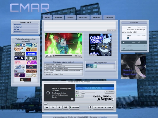
Task: Click the chatbox nombre input field
Action: coord(134,46)
